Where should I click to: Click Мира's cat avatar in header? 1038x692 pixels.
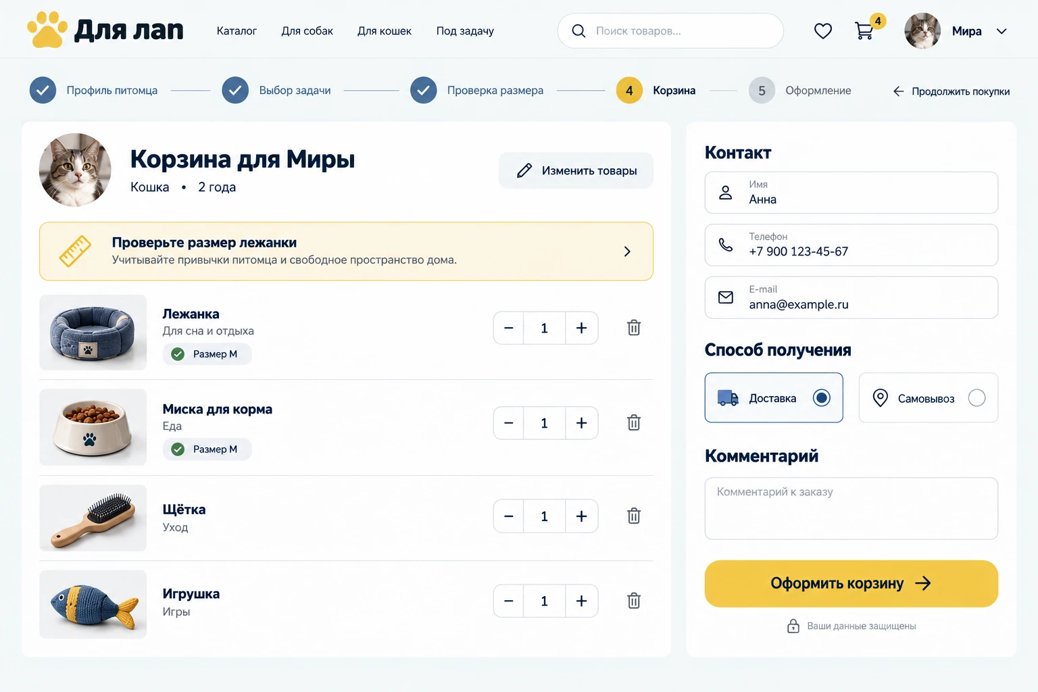coord(922,31)
